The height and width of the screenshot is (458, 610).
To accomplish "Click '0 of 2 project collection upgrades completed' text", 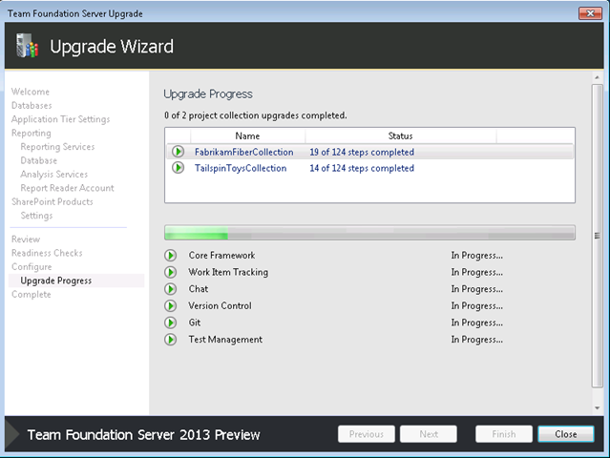I will pyautogui.click(x=255, y=115).
